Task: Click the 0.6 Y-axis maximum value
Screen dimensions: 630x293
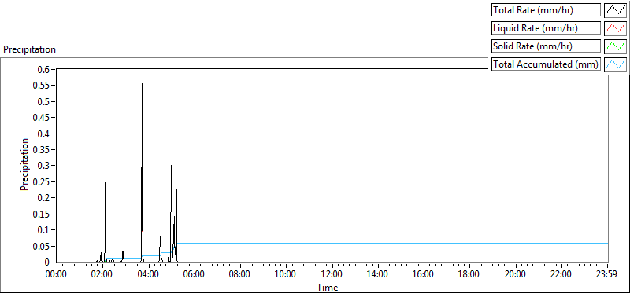Action: [46, 69]
